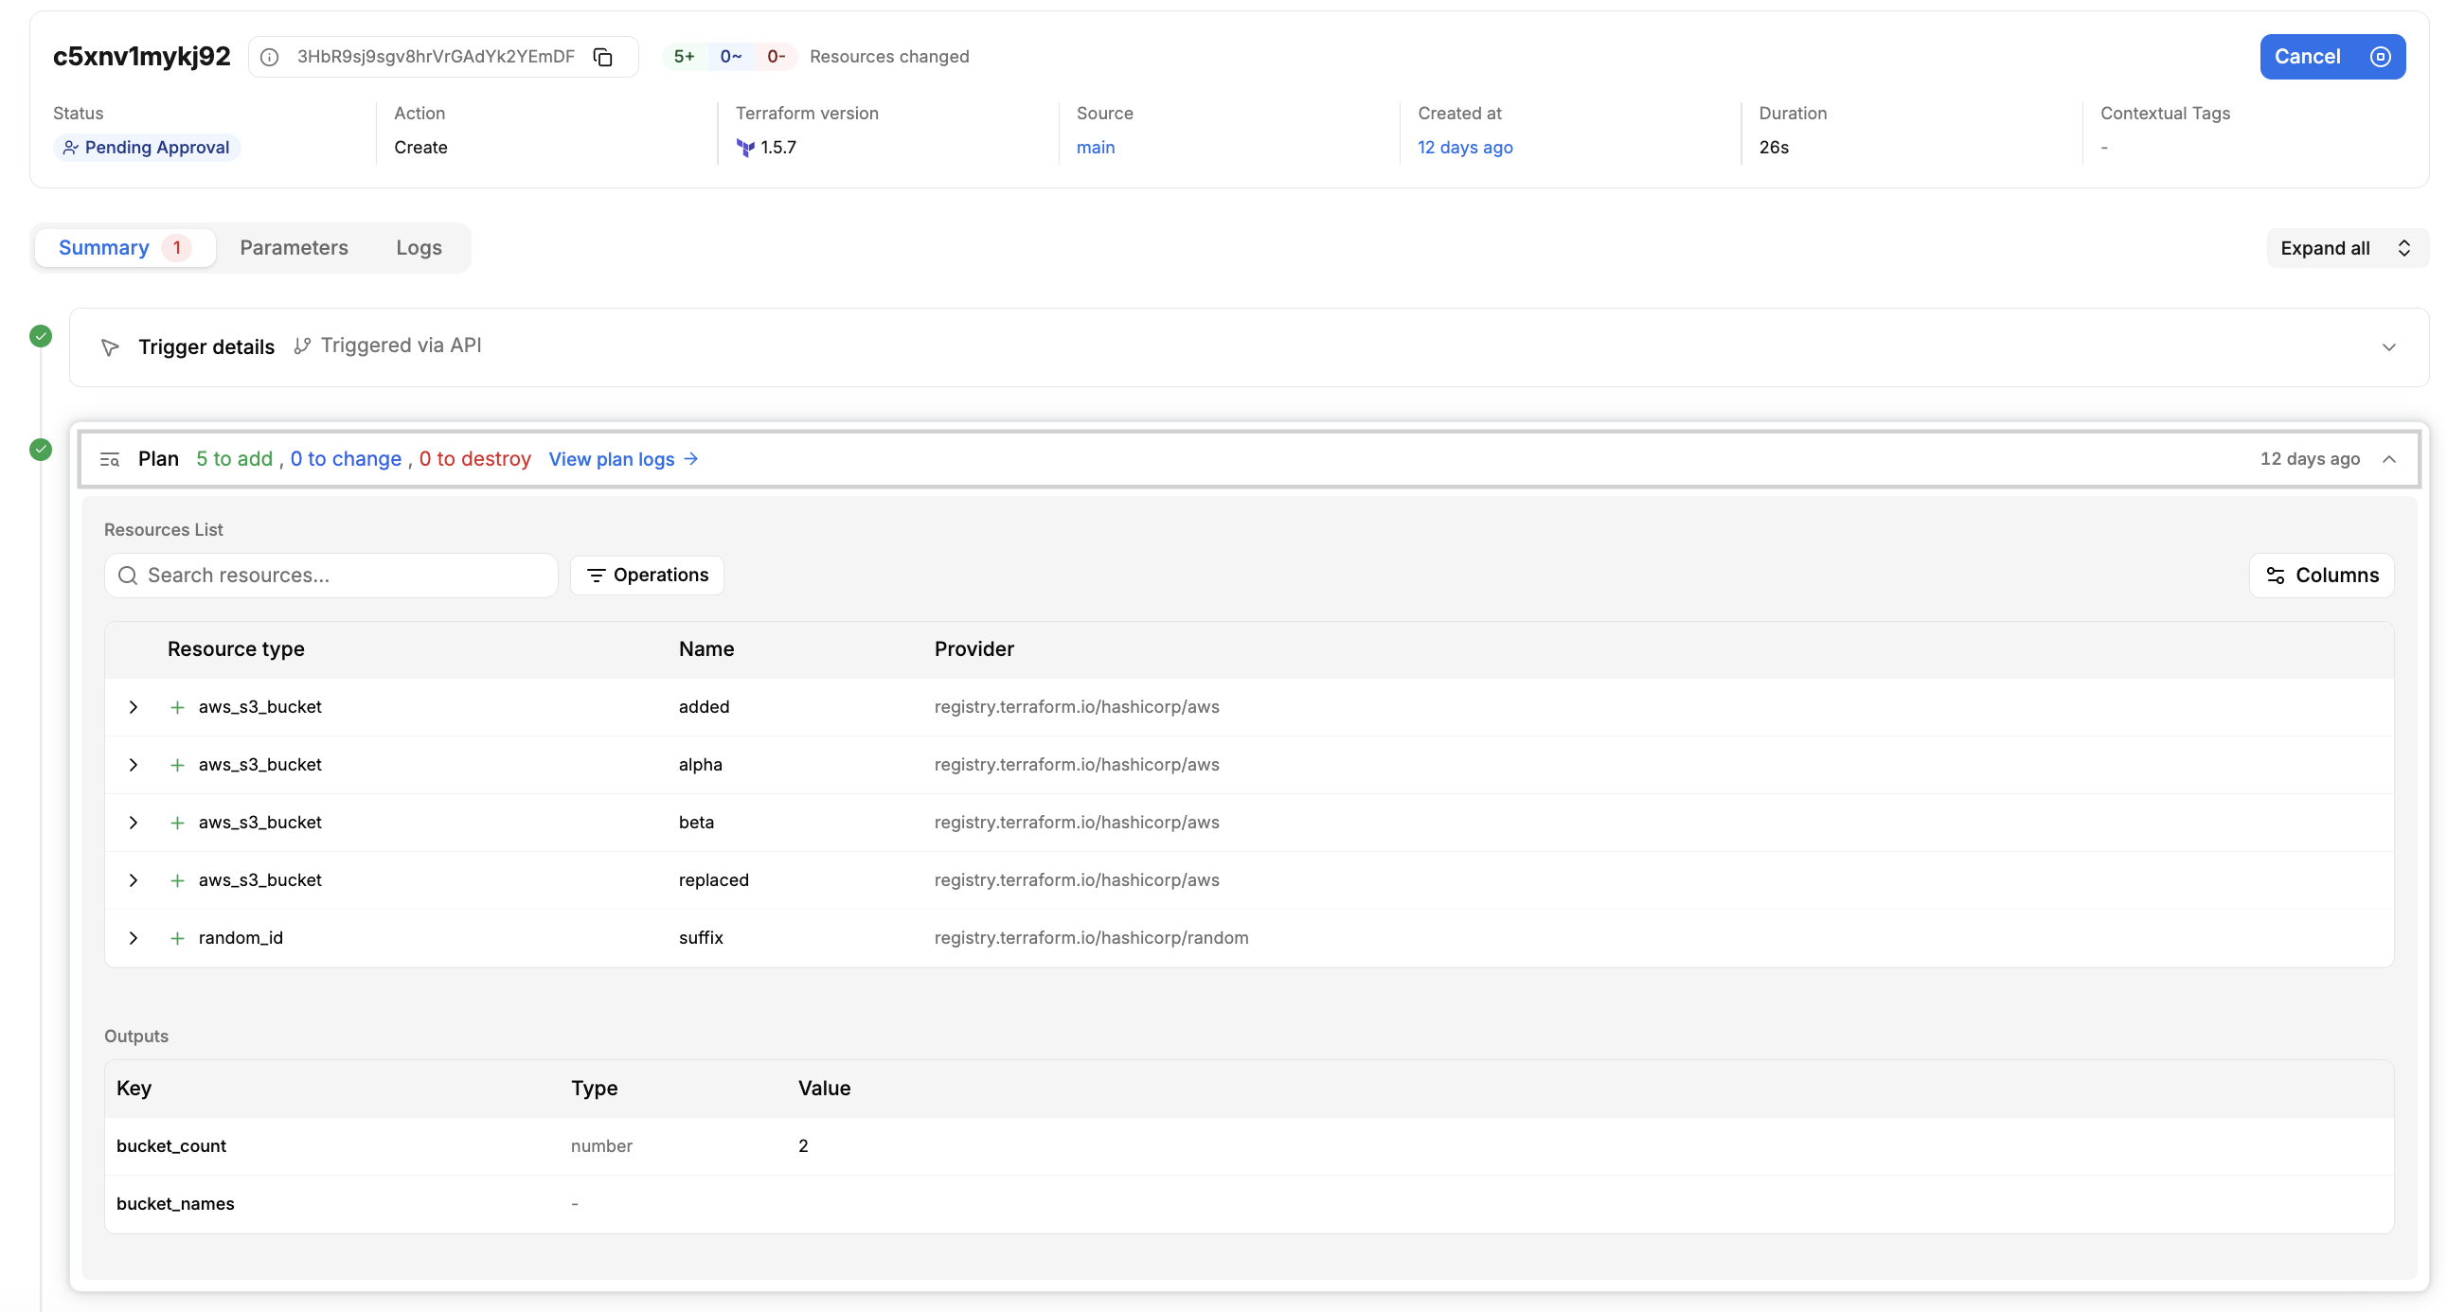Click the 5 to add text
Image resolution: width=2447 pixels, height=1312 pixels.
pos(234,459)
